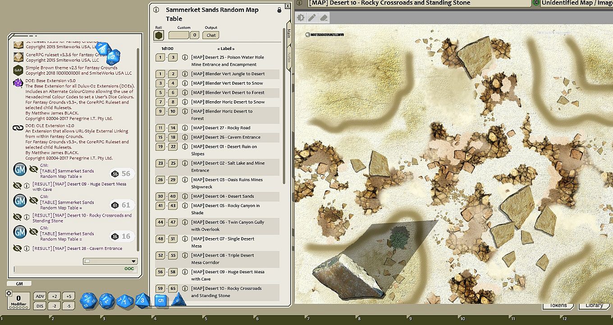Click the blue d6 die showing 5

(160, 300)
